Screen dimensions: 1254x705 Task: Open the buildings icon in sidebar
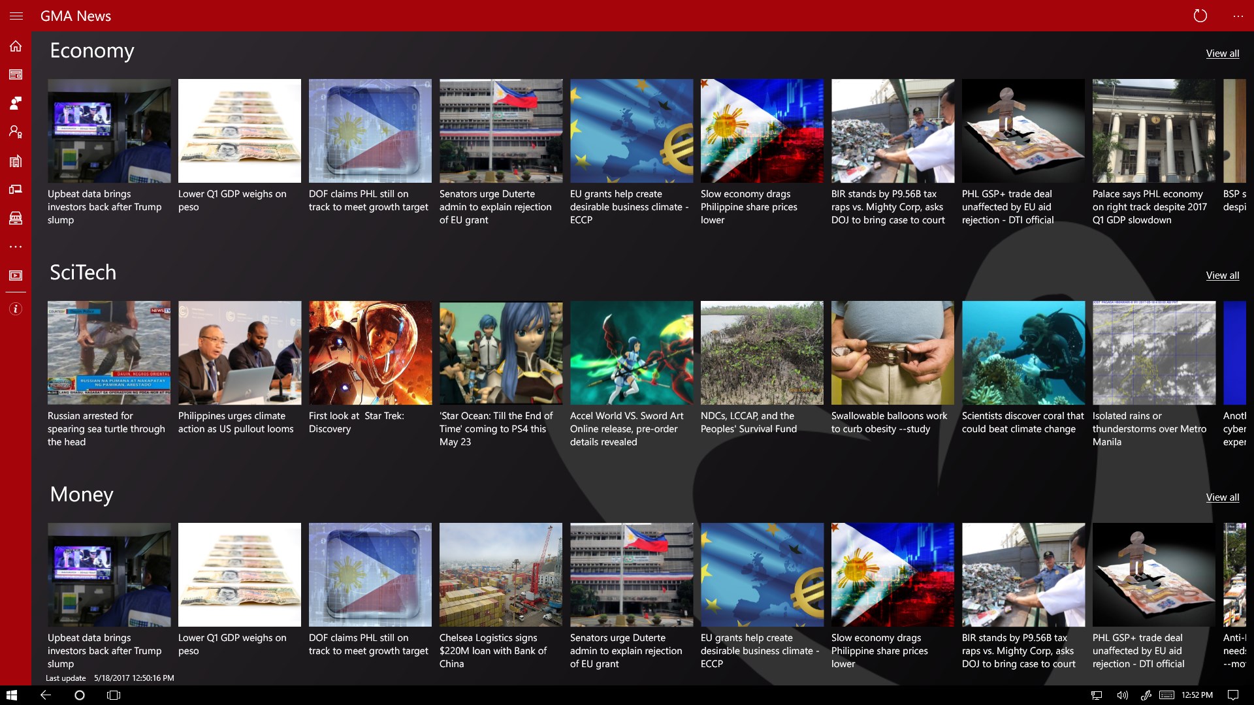coord(16,161)
